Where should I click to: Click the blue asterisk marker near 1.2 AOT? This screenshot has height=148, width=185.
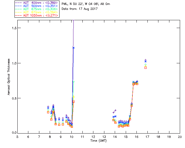click(73, 48)
